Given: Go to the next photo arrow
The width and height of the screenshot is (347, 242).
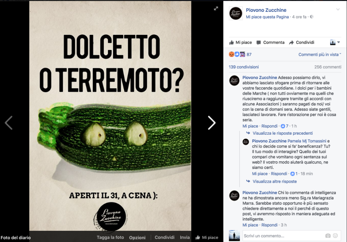Looking at the screenshot, I should pos(211,123).
